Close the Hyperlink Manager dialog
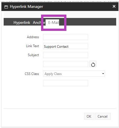The width and height of the screenshot is (119, 128). (x=114, y=6)
